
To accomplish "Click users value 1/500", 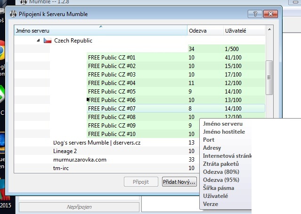I will pos(232,49).
